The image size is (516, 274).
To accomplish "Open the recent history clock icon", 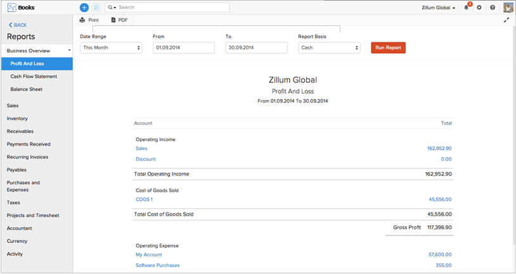I will (96, 8).
